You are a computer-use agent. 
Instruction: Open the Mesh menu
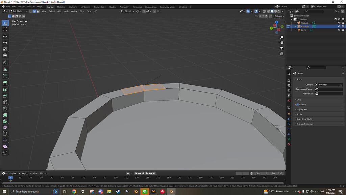pyautogui.click(x=66, y=11)
